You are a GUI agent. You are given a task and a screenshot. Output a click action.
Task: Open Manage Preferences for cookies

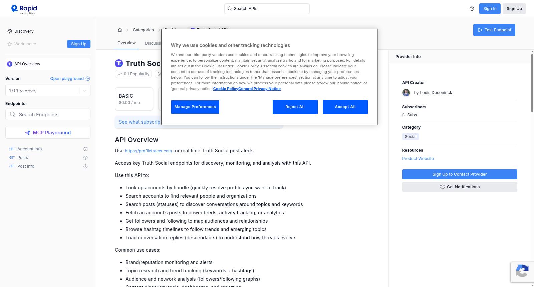[195, 107]
